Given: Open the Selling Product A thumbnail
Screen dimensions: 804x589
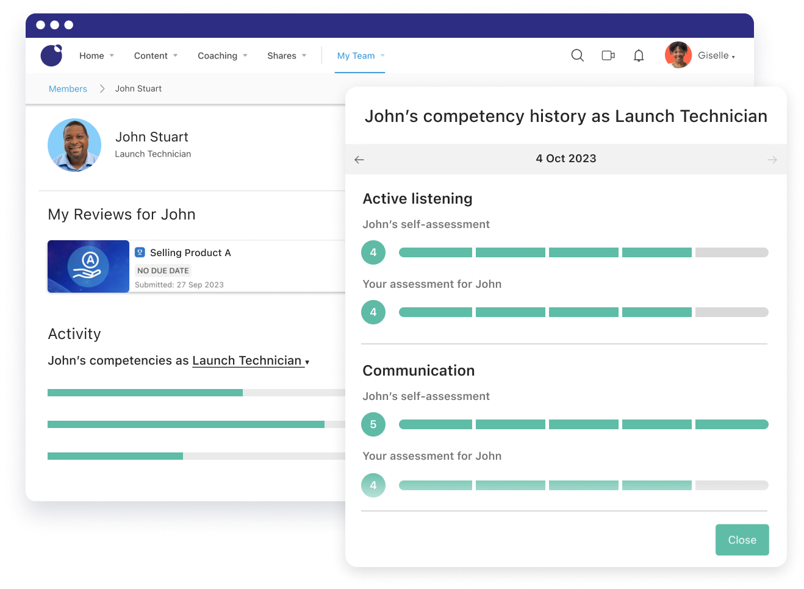Looking at the screenshot, I should pyautogui.click(x=88, y=266).
